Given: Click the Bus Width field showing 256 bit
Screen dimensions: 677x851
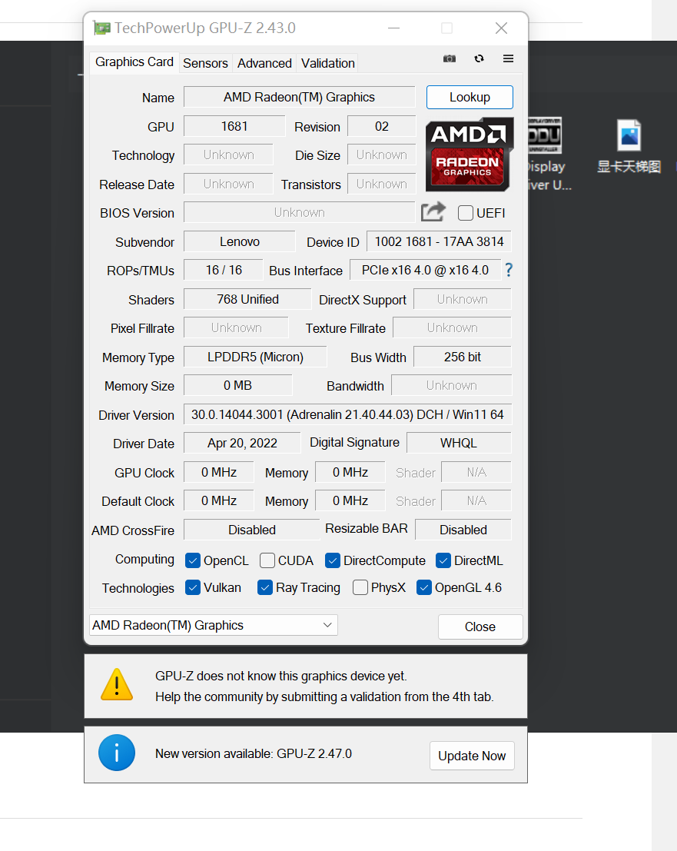Looking at the screenshot, I should tap(463, 357).
